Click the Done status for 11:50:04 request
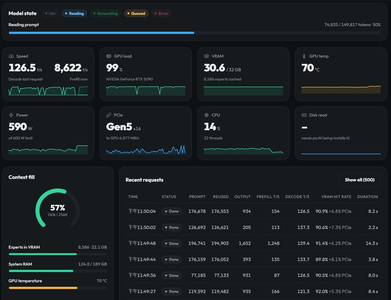Image resolution: width=391 pixels, height=300 pixels. click(x=172, y=211)
